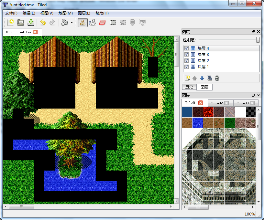Screen dimensions: 264x220
Task: Open the 图层(L) menu
Action: tap(84, 13)
